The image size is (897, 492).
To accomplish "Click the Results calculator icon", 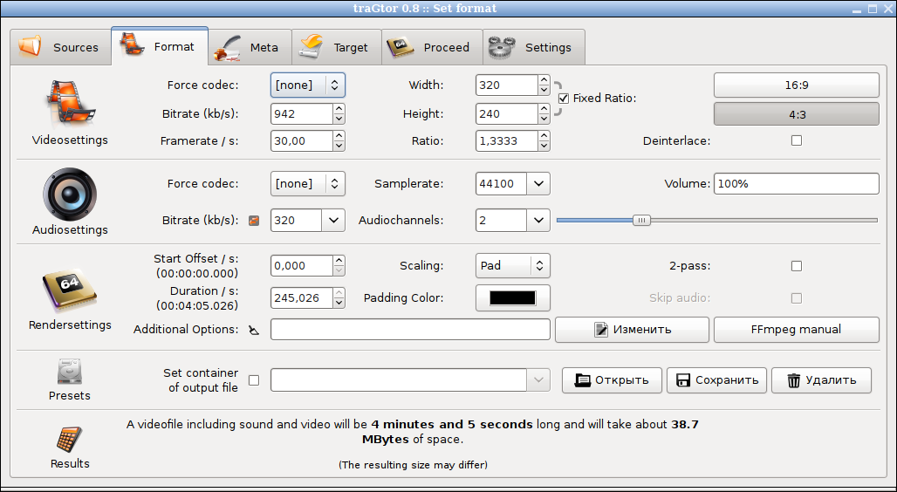I will (70, 440).
